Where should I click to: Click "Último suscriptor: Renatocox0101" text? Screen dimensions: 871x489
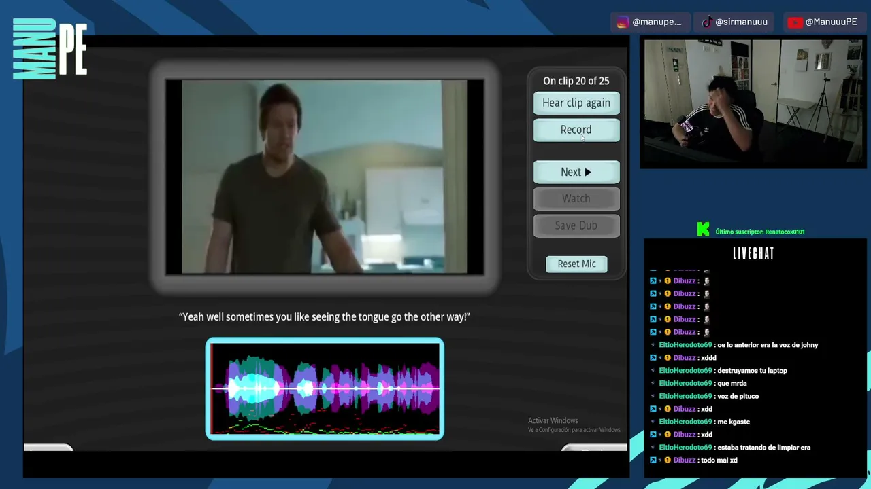tap(760, 232)
